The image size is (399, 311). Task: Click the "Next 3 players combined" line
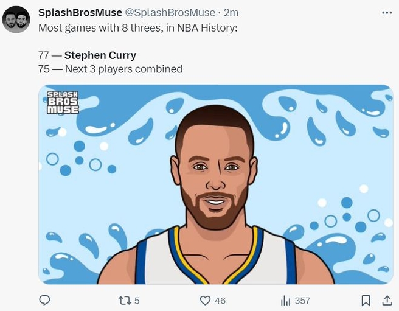click(109, 69)
